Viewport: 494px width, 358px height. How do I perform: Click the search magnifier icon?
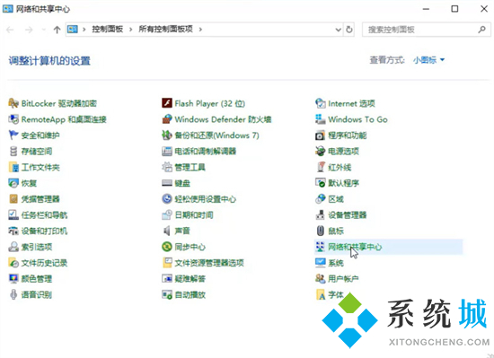click(x=481, y=30)
